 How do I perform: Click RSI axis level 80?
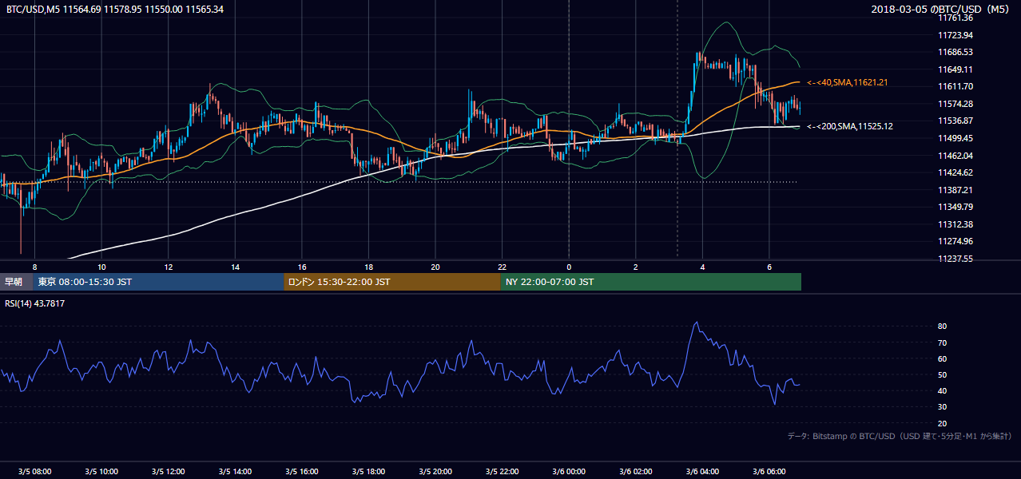pos(943,327)
